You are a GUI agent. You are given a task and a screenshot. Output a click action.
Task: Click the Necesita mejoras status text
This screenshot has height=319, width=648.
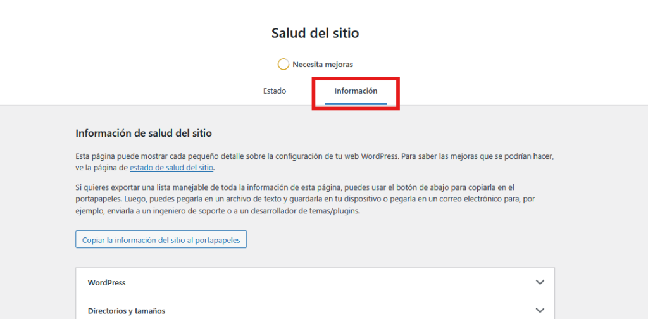[x=323, y=65]
